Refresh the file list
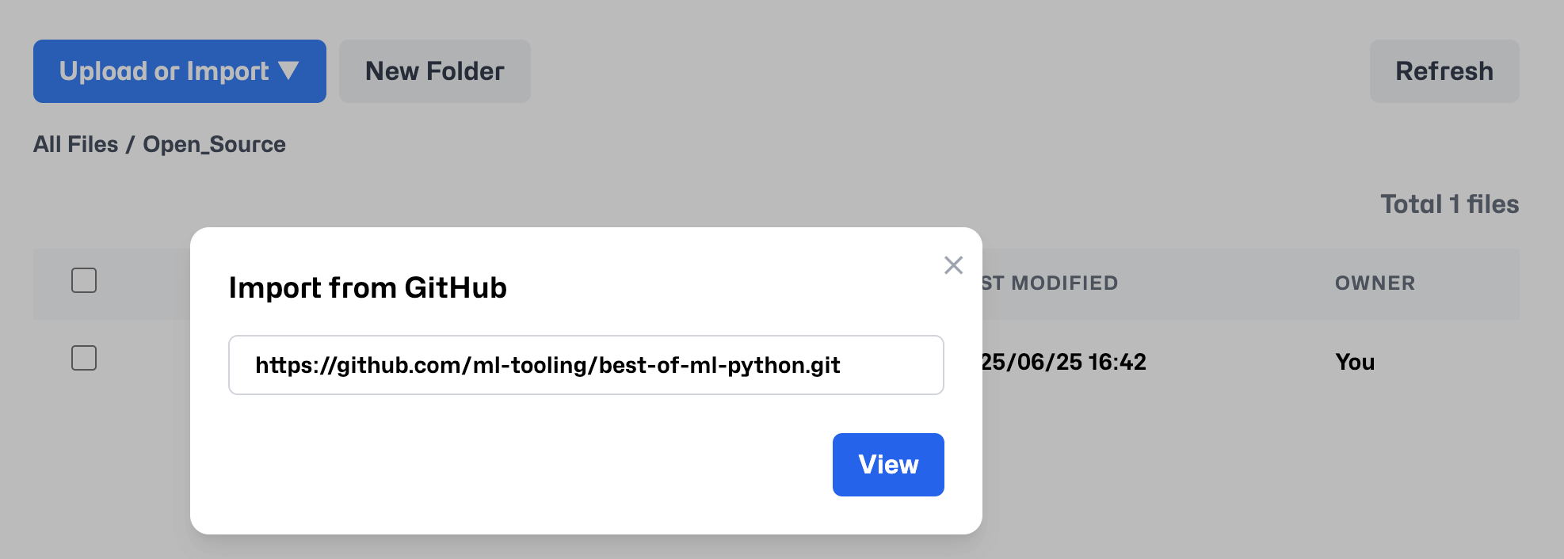The height and width of the screenshot is (559, 1564). coord(1444,71)
